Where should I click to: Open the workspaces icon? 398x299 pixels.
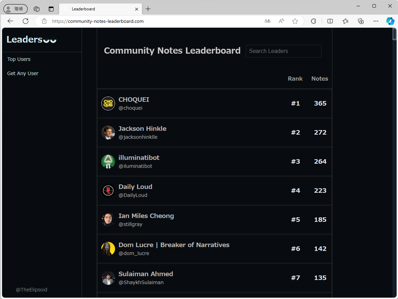point(37,9)
